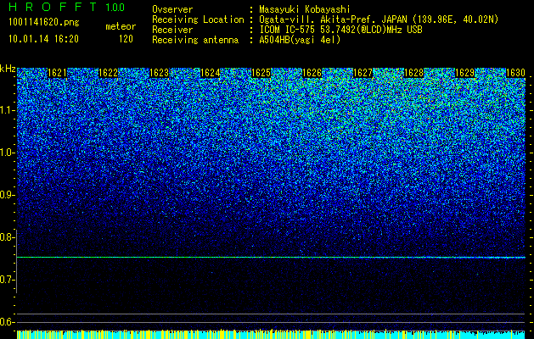This screenshot has width=534, height=339.
Task: Click the meteor count value 120
Action: [126, 39]
